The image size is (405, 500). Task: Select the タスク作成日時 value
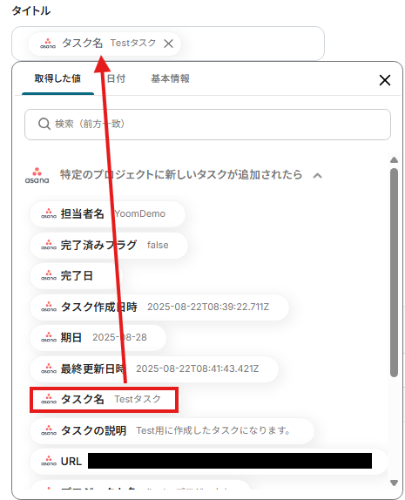click(159, 307)
